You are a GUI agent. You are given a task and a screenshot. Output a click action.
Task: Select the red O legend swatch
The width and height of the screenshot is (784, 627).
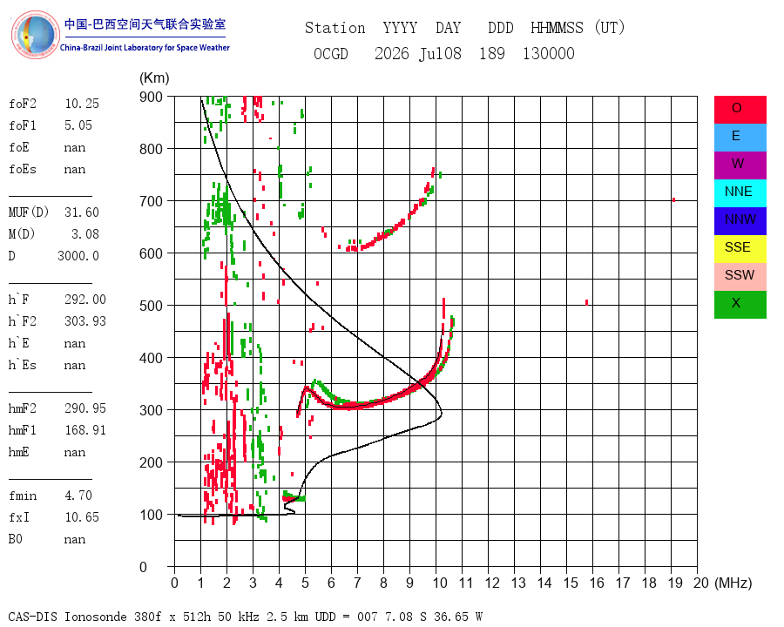(x=740, y=110)
